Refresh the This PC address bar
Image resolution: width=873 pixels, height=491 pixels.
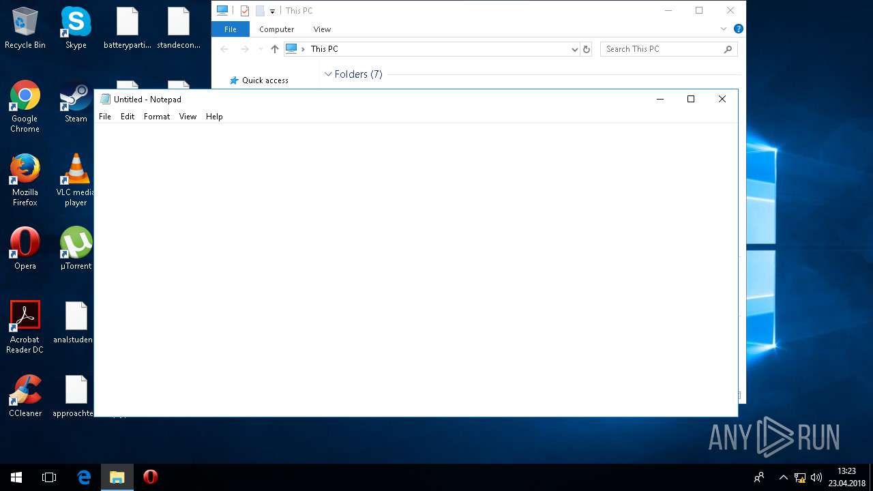click(586, 49)
